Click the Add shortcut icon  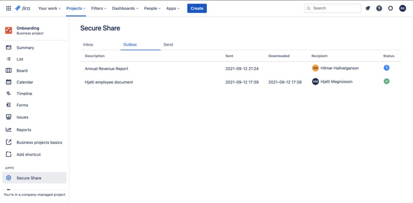9,154
